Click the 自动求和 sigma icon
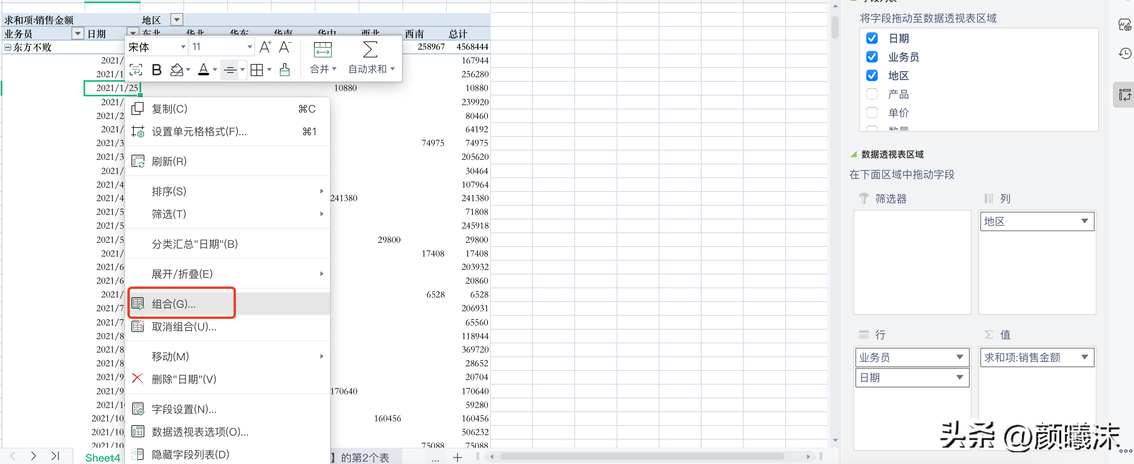 pos(370,50)
